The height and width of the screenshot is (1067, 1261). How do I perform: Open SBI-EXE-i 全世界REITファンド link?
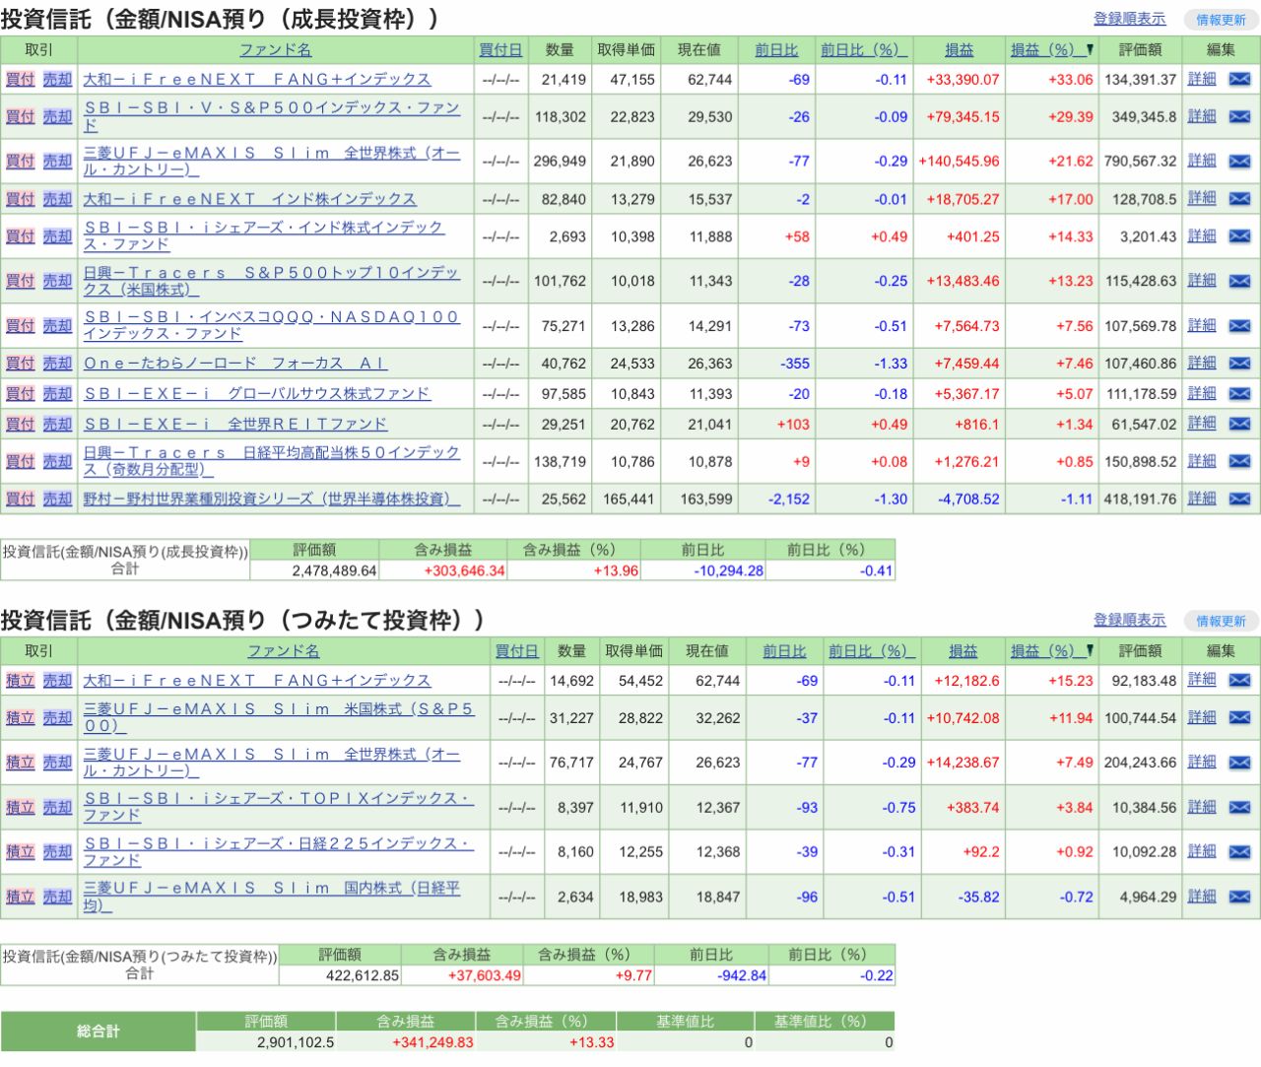(235, 424)
